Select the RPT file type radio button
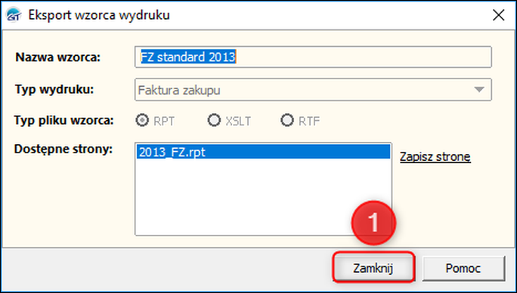This screenshot has height=293, width=517. [x=142, y=120]
